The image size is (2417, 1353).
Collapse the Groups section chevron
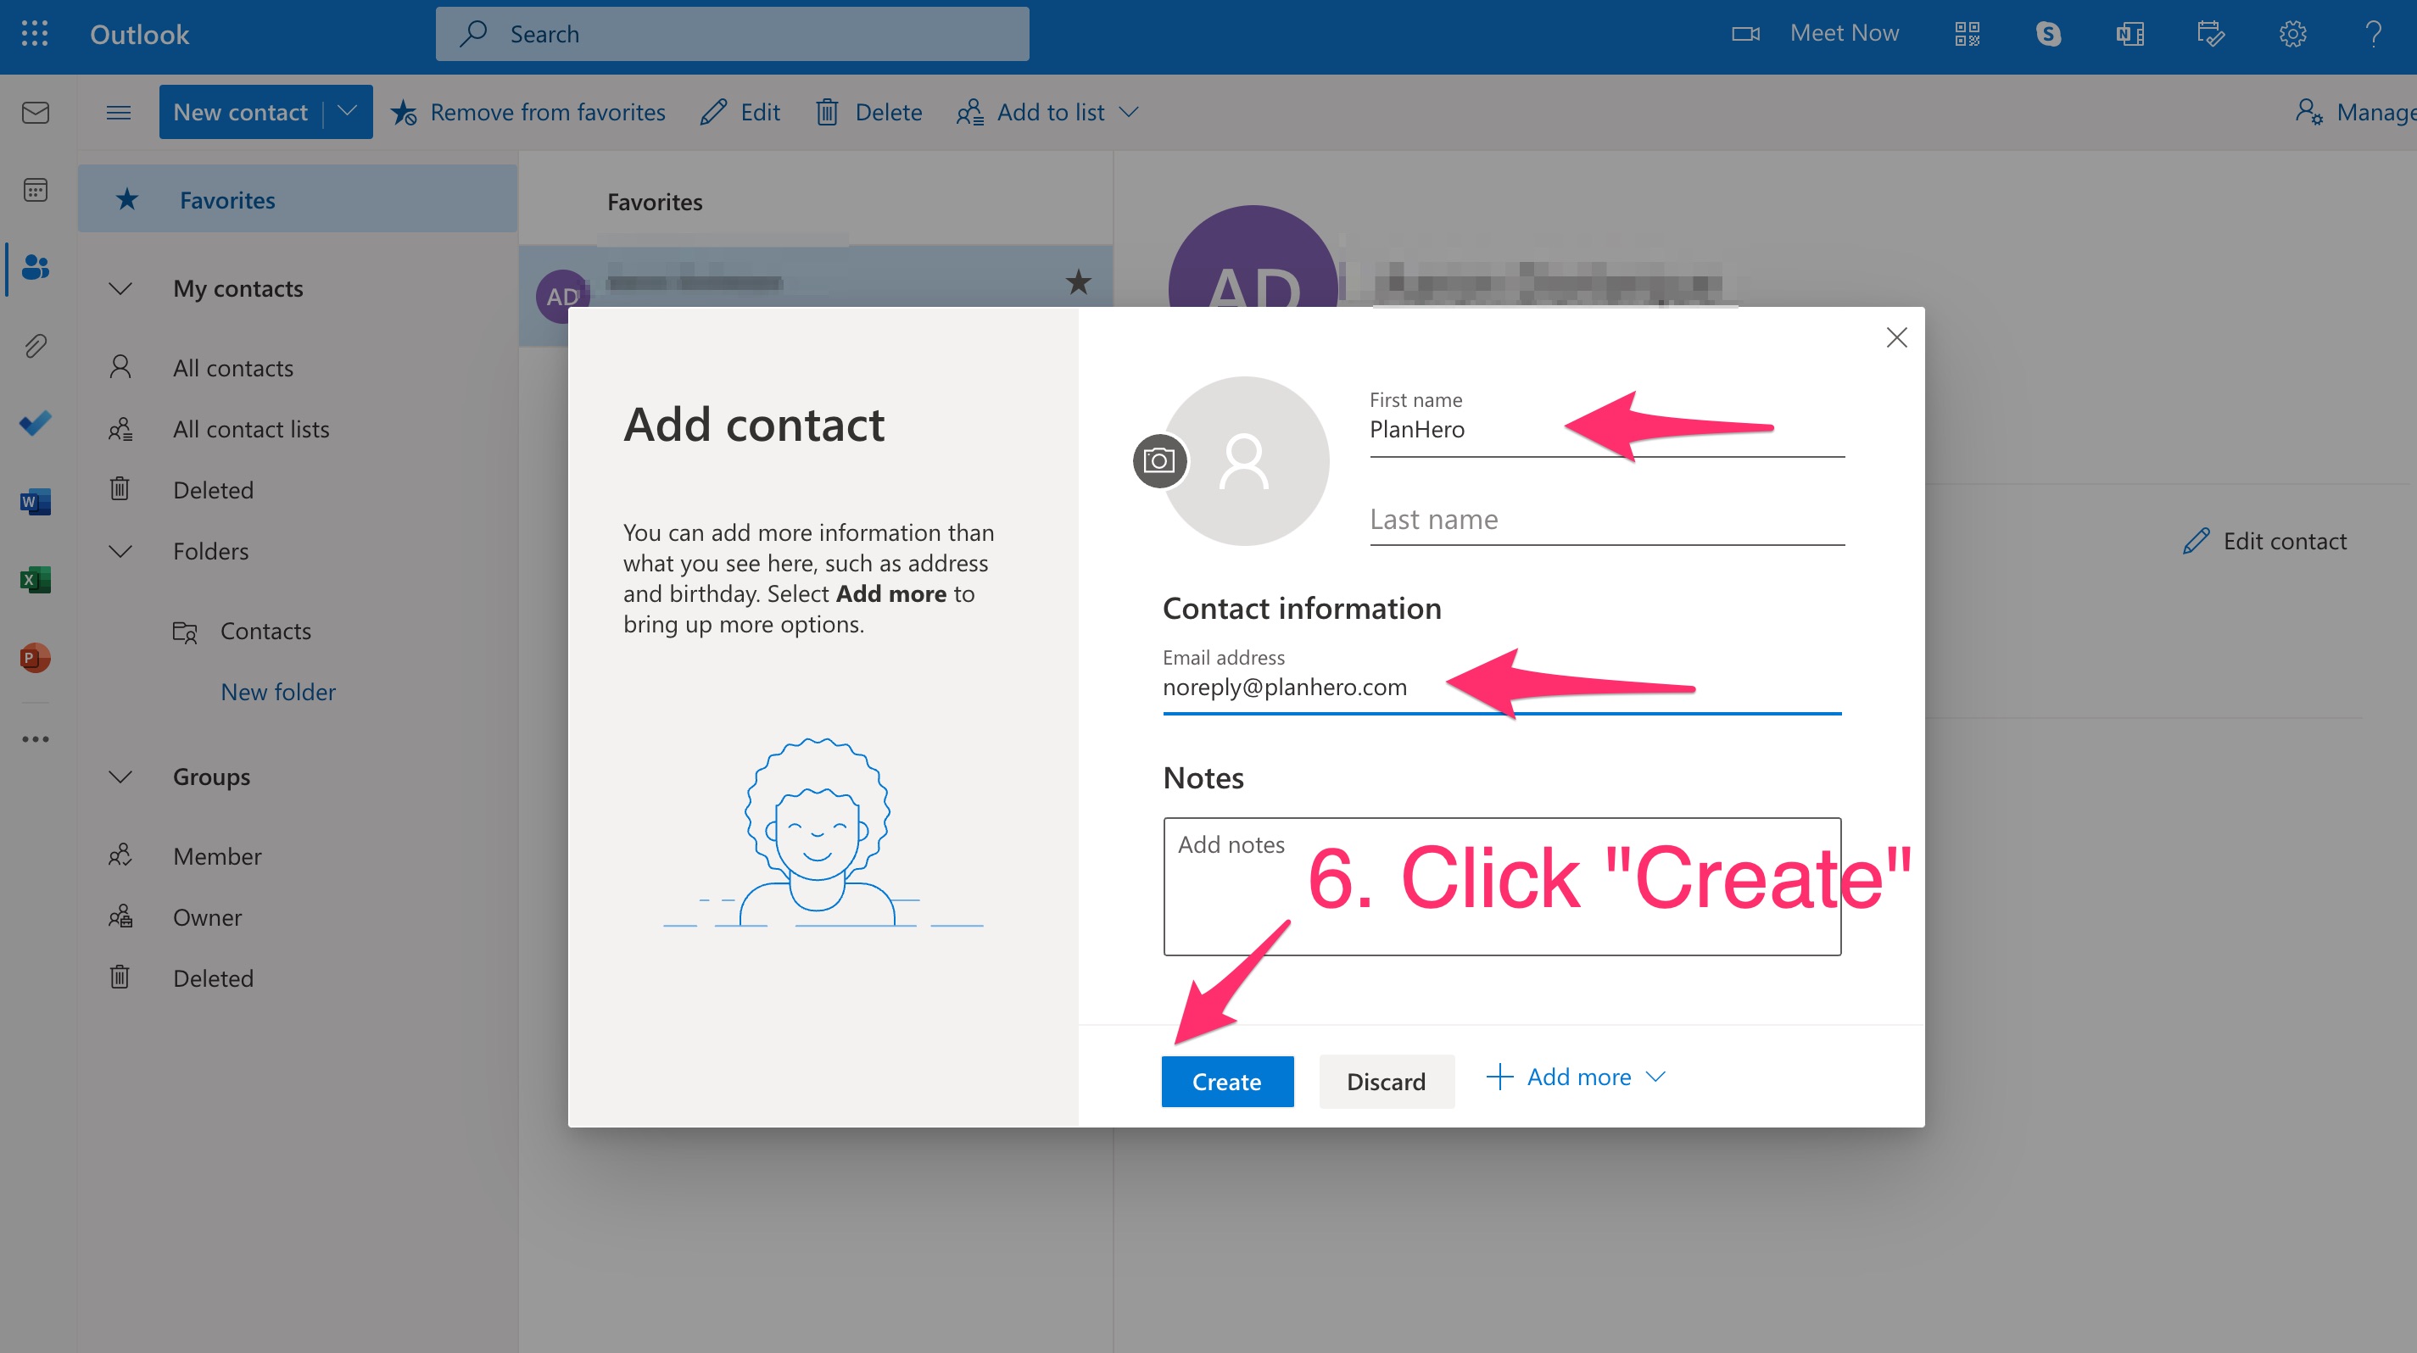[120, 777]
